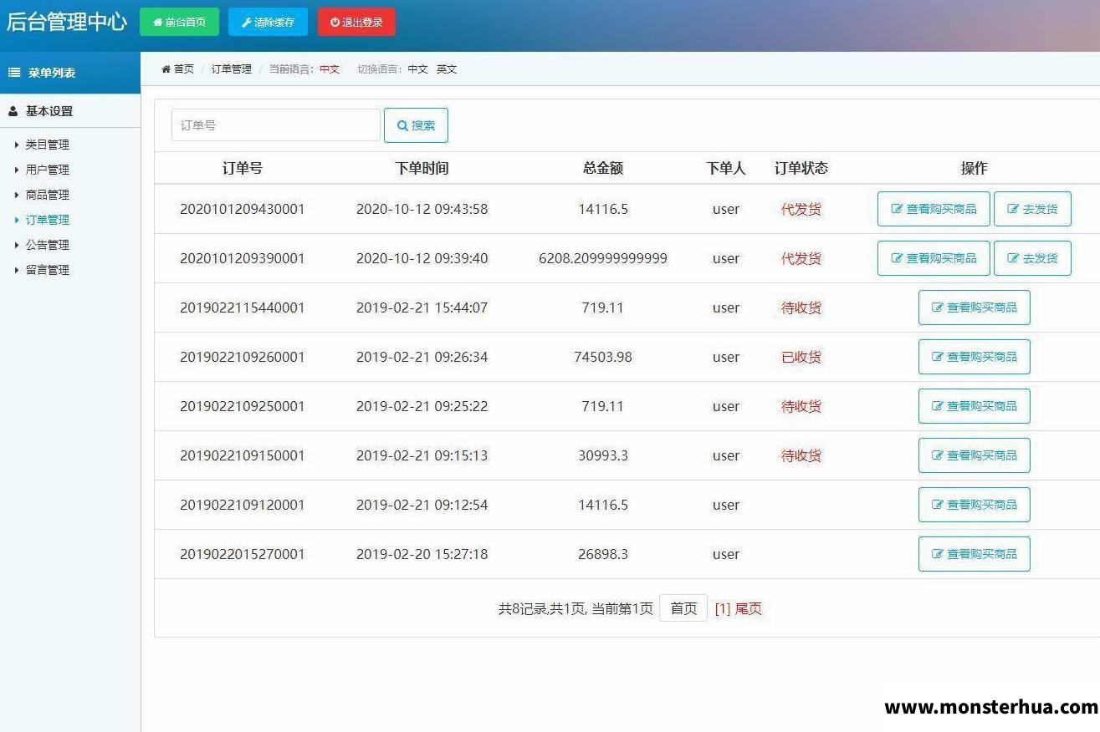View purchased goods for order 2019022015270001
This screenshot has width=1100, height=732.
(x=975, y=554)
